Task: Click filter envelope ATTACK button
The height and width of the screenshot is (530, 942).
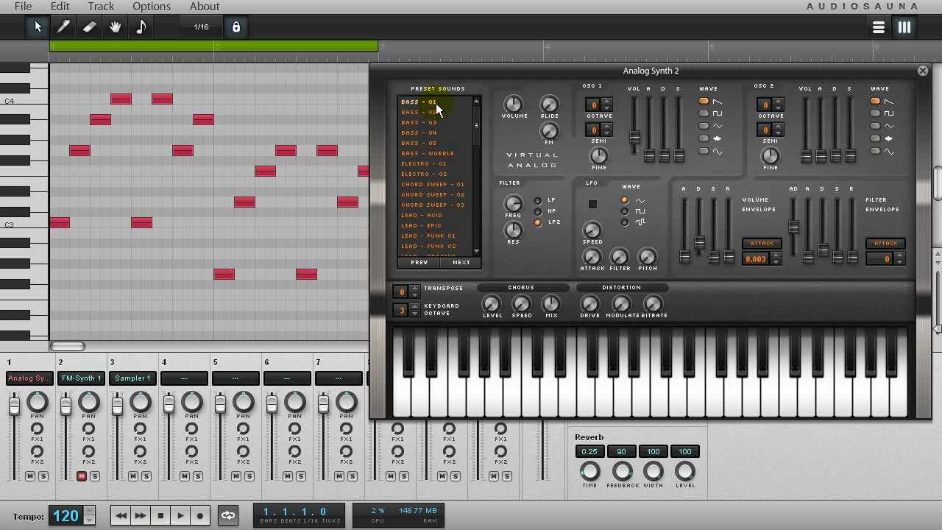Action: click(x=885, y=244)
